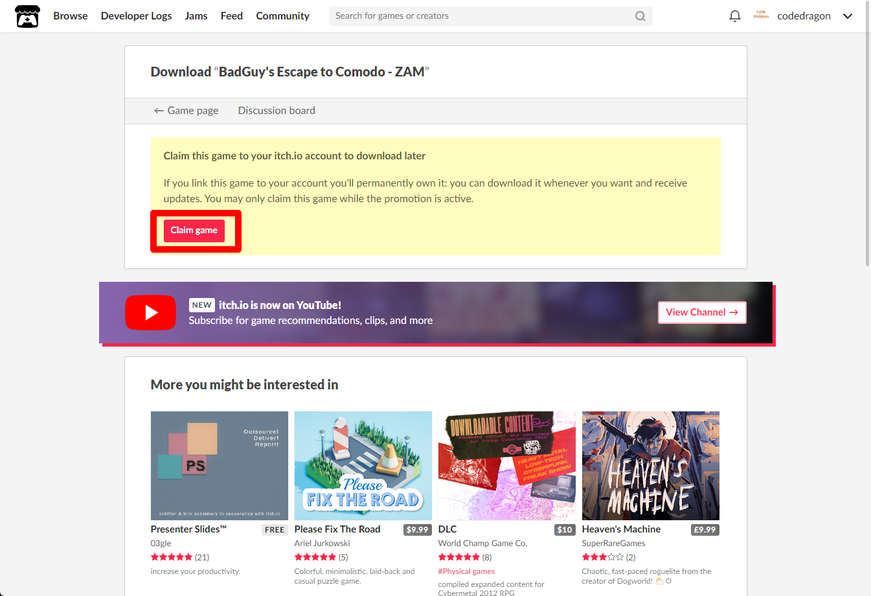Focus the games or creators search field
871x596 pixels.
[x=490, y=16]
